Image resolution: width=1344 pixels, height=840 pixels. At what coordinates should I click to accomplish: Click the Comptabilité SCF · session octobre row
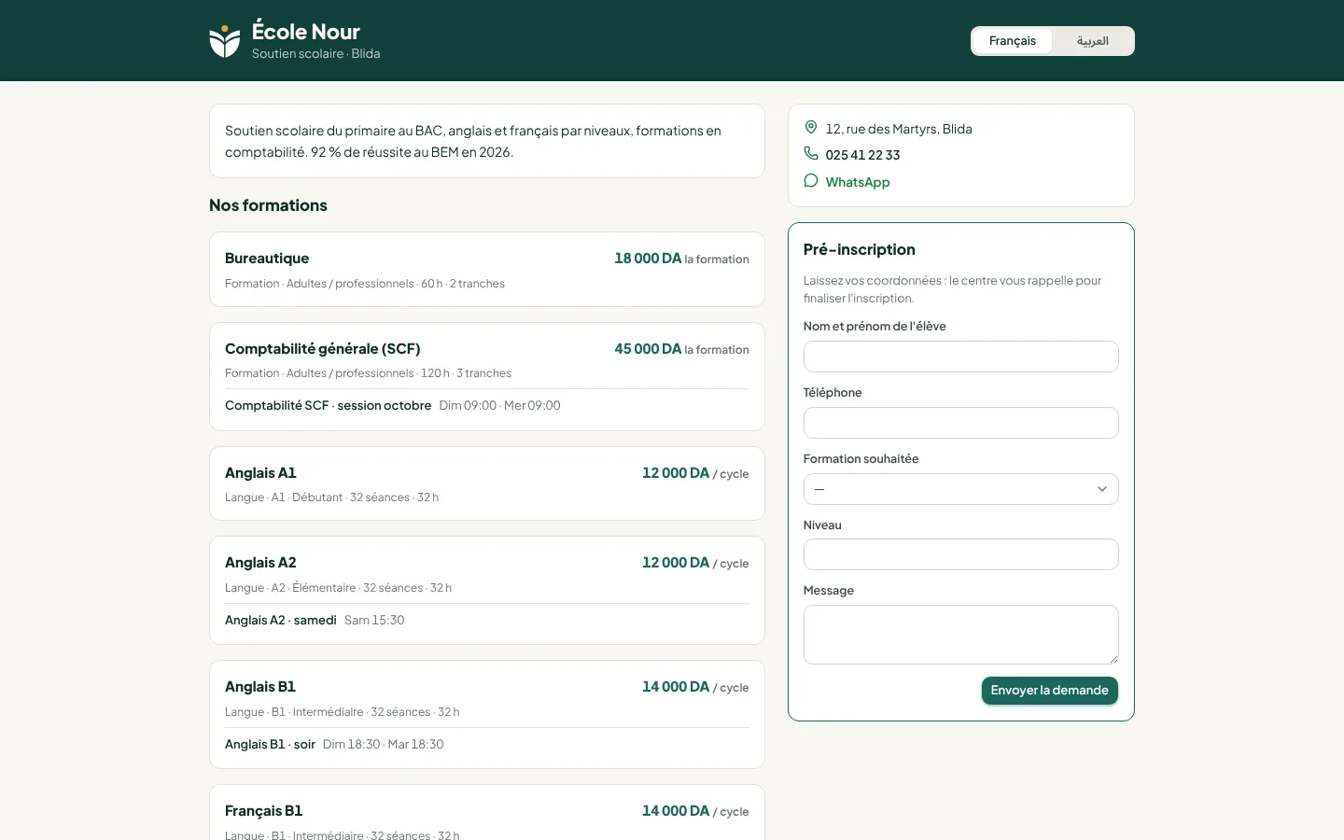[x=487, y=406]
